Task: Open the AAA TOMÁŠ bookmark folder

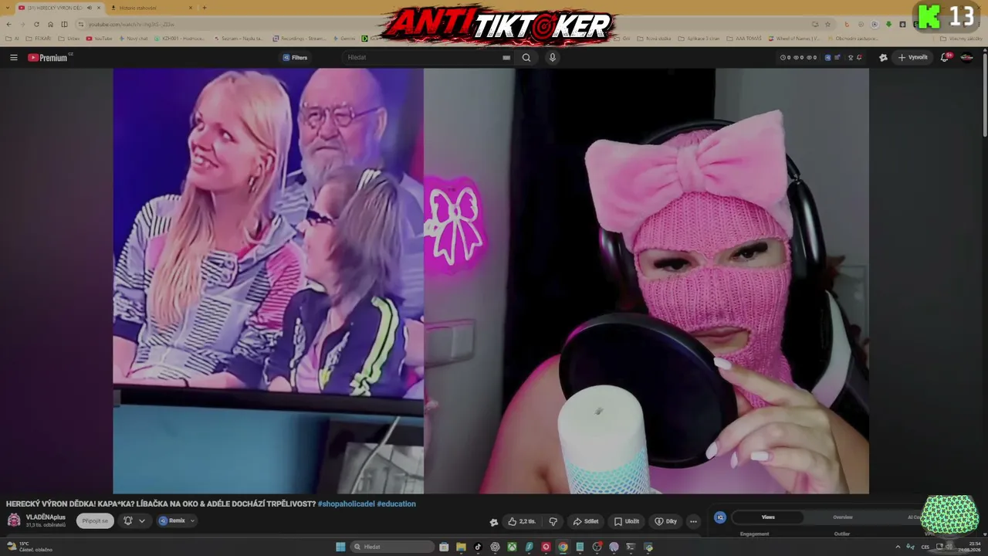Action: click(743, 38)
